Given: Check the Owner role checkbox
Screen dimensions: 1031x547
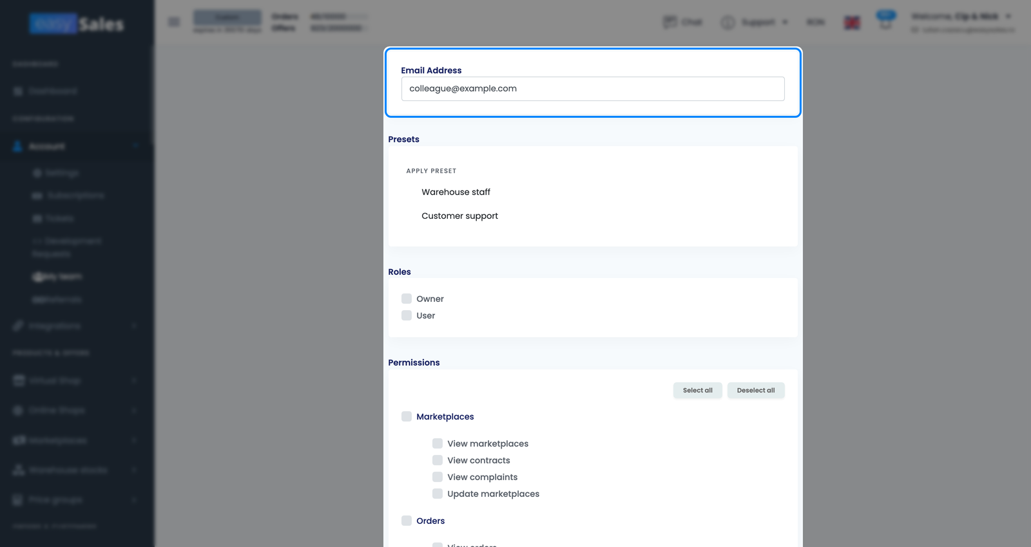Looking at the screenshot, I should click(407, 299).
